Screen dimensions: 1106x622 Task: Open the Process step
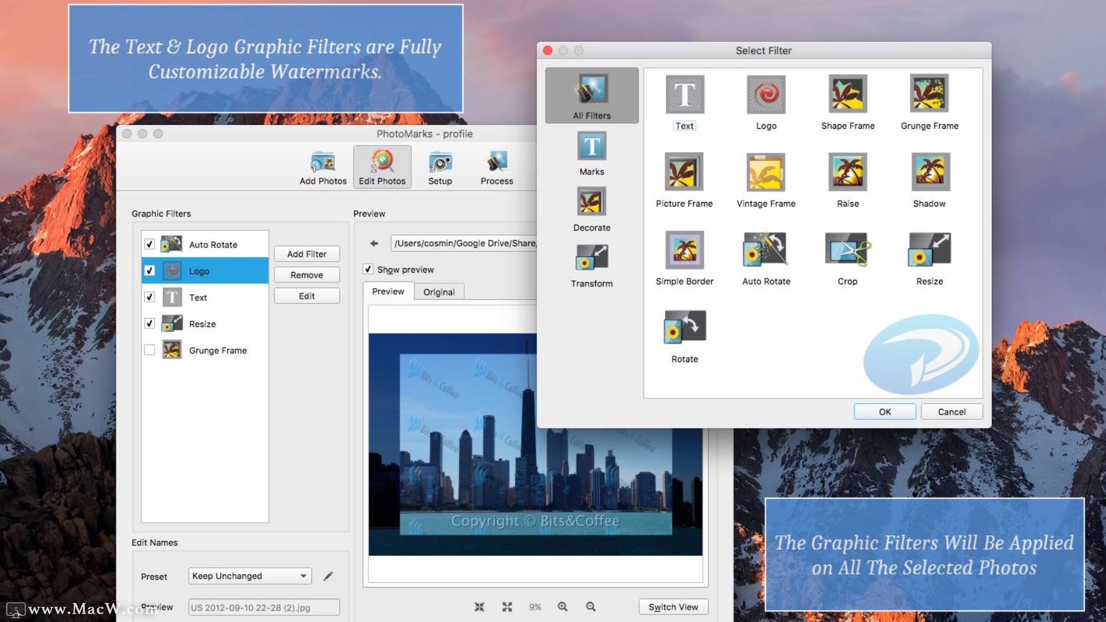pyautogui.click(x=497, y=168)
